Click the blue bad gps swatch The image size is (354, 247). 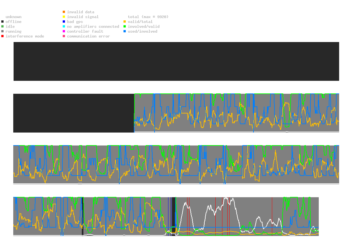coord(64,22)
